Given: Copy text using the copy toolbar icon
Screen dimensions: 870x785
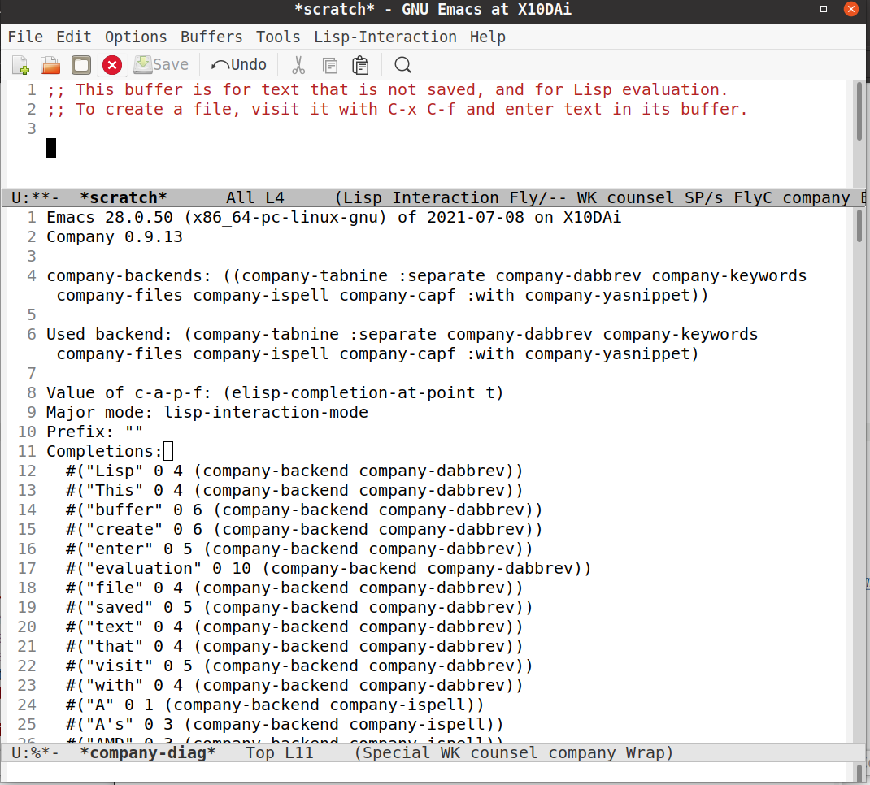Looking at the screenshot, I should tap(328, 65).
